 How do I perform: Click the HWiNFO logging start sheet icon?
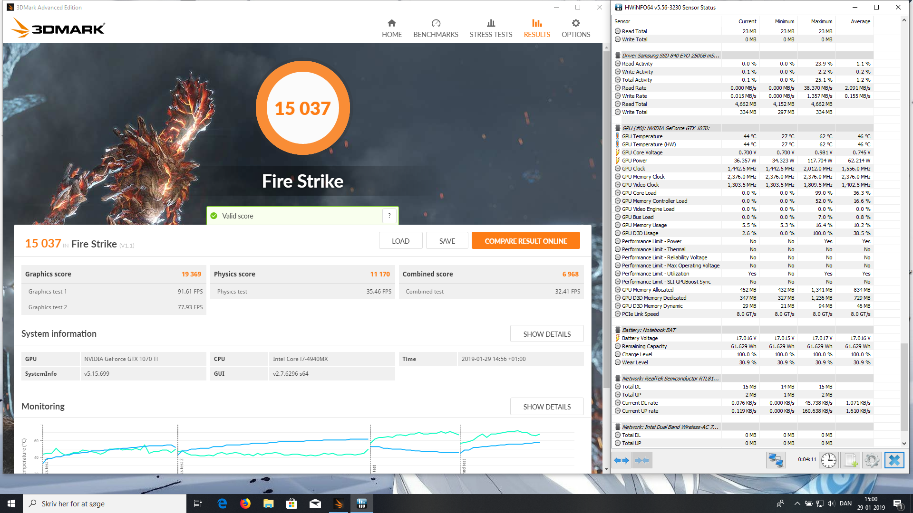pyautogui.click(x=850, y=460)
